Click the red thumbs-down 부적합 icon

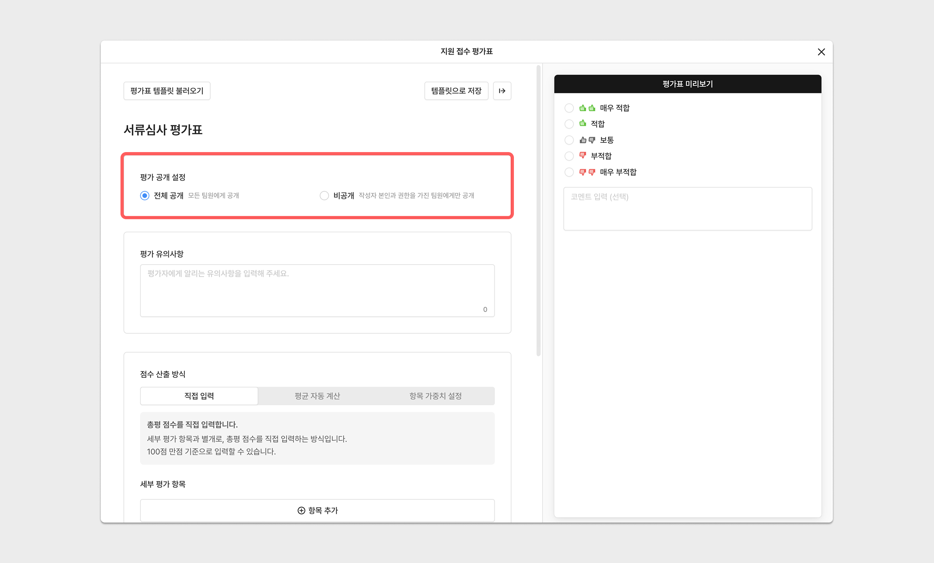coord(583,155)
